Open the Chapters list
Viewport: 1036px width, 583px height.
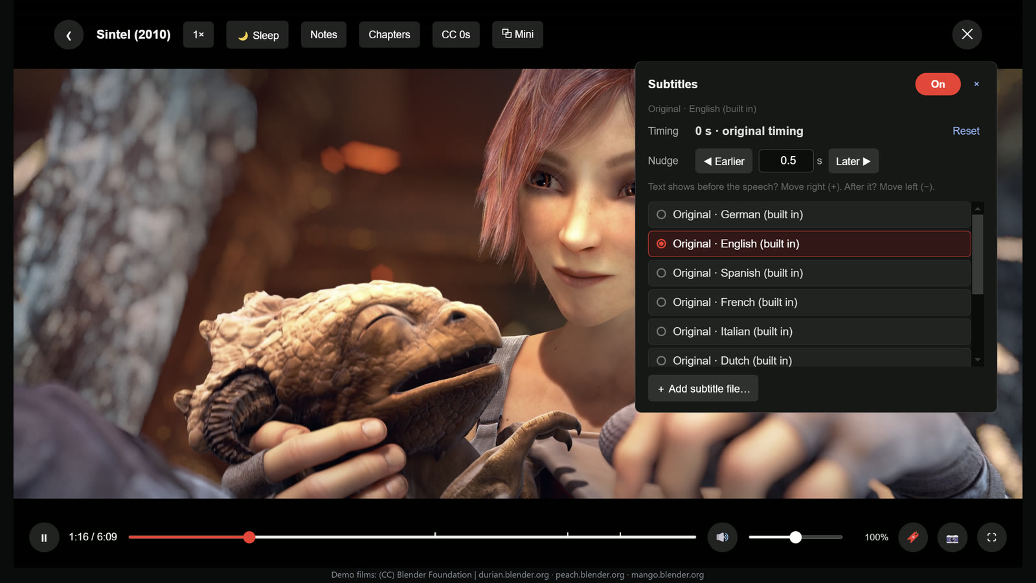(389, 35)
